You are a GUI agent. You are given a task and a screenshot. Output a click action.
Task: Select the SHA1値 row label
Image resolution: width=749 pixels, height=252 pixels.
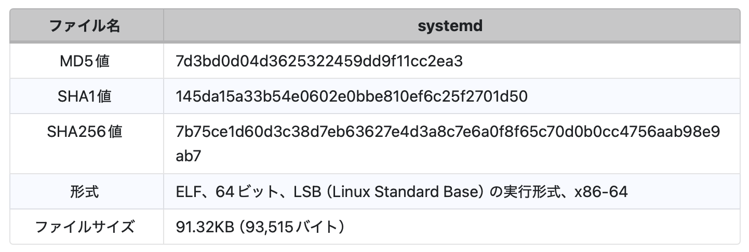click(85, 97)
